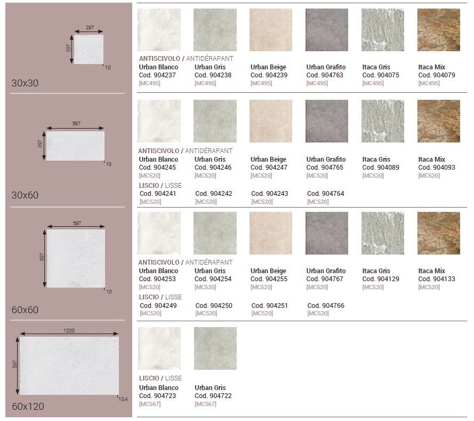Select the Itaca Mix swatch in 60x60 row
The width and height of the screenshot is (474, 421).
tap(439, 233)
